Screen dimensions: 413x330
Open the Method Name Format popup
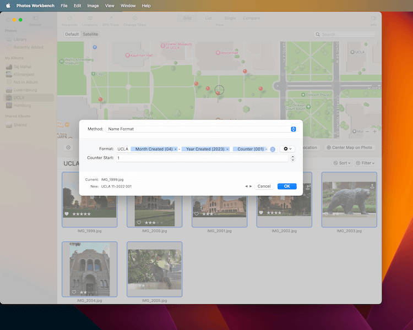pyautogui.click(x=201, y=129)
